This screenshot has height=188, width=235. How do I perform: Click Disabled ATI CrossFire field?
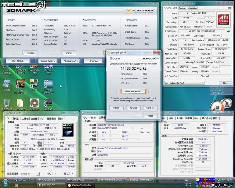(204, 76)
